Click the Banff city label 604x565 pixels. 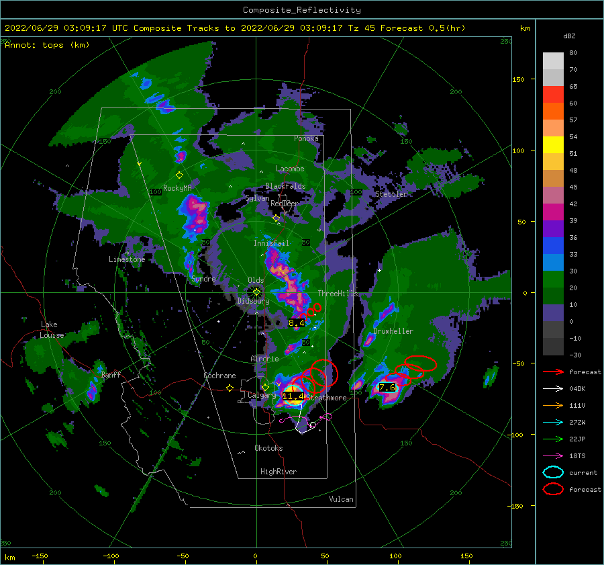(111, 374)
